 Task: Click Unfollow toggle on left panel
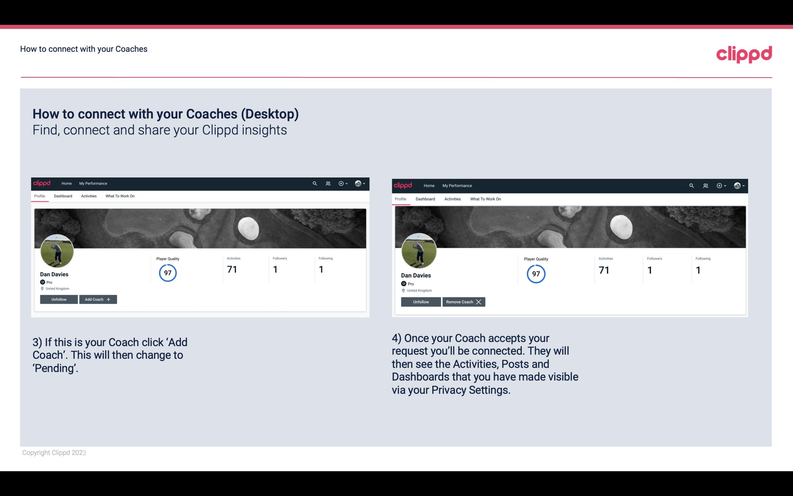point(59,299)
